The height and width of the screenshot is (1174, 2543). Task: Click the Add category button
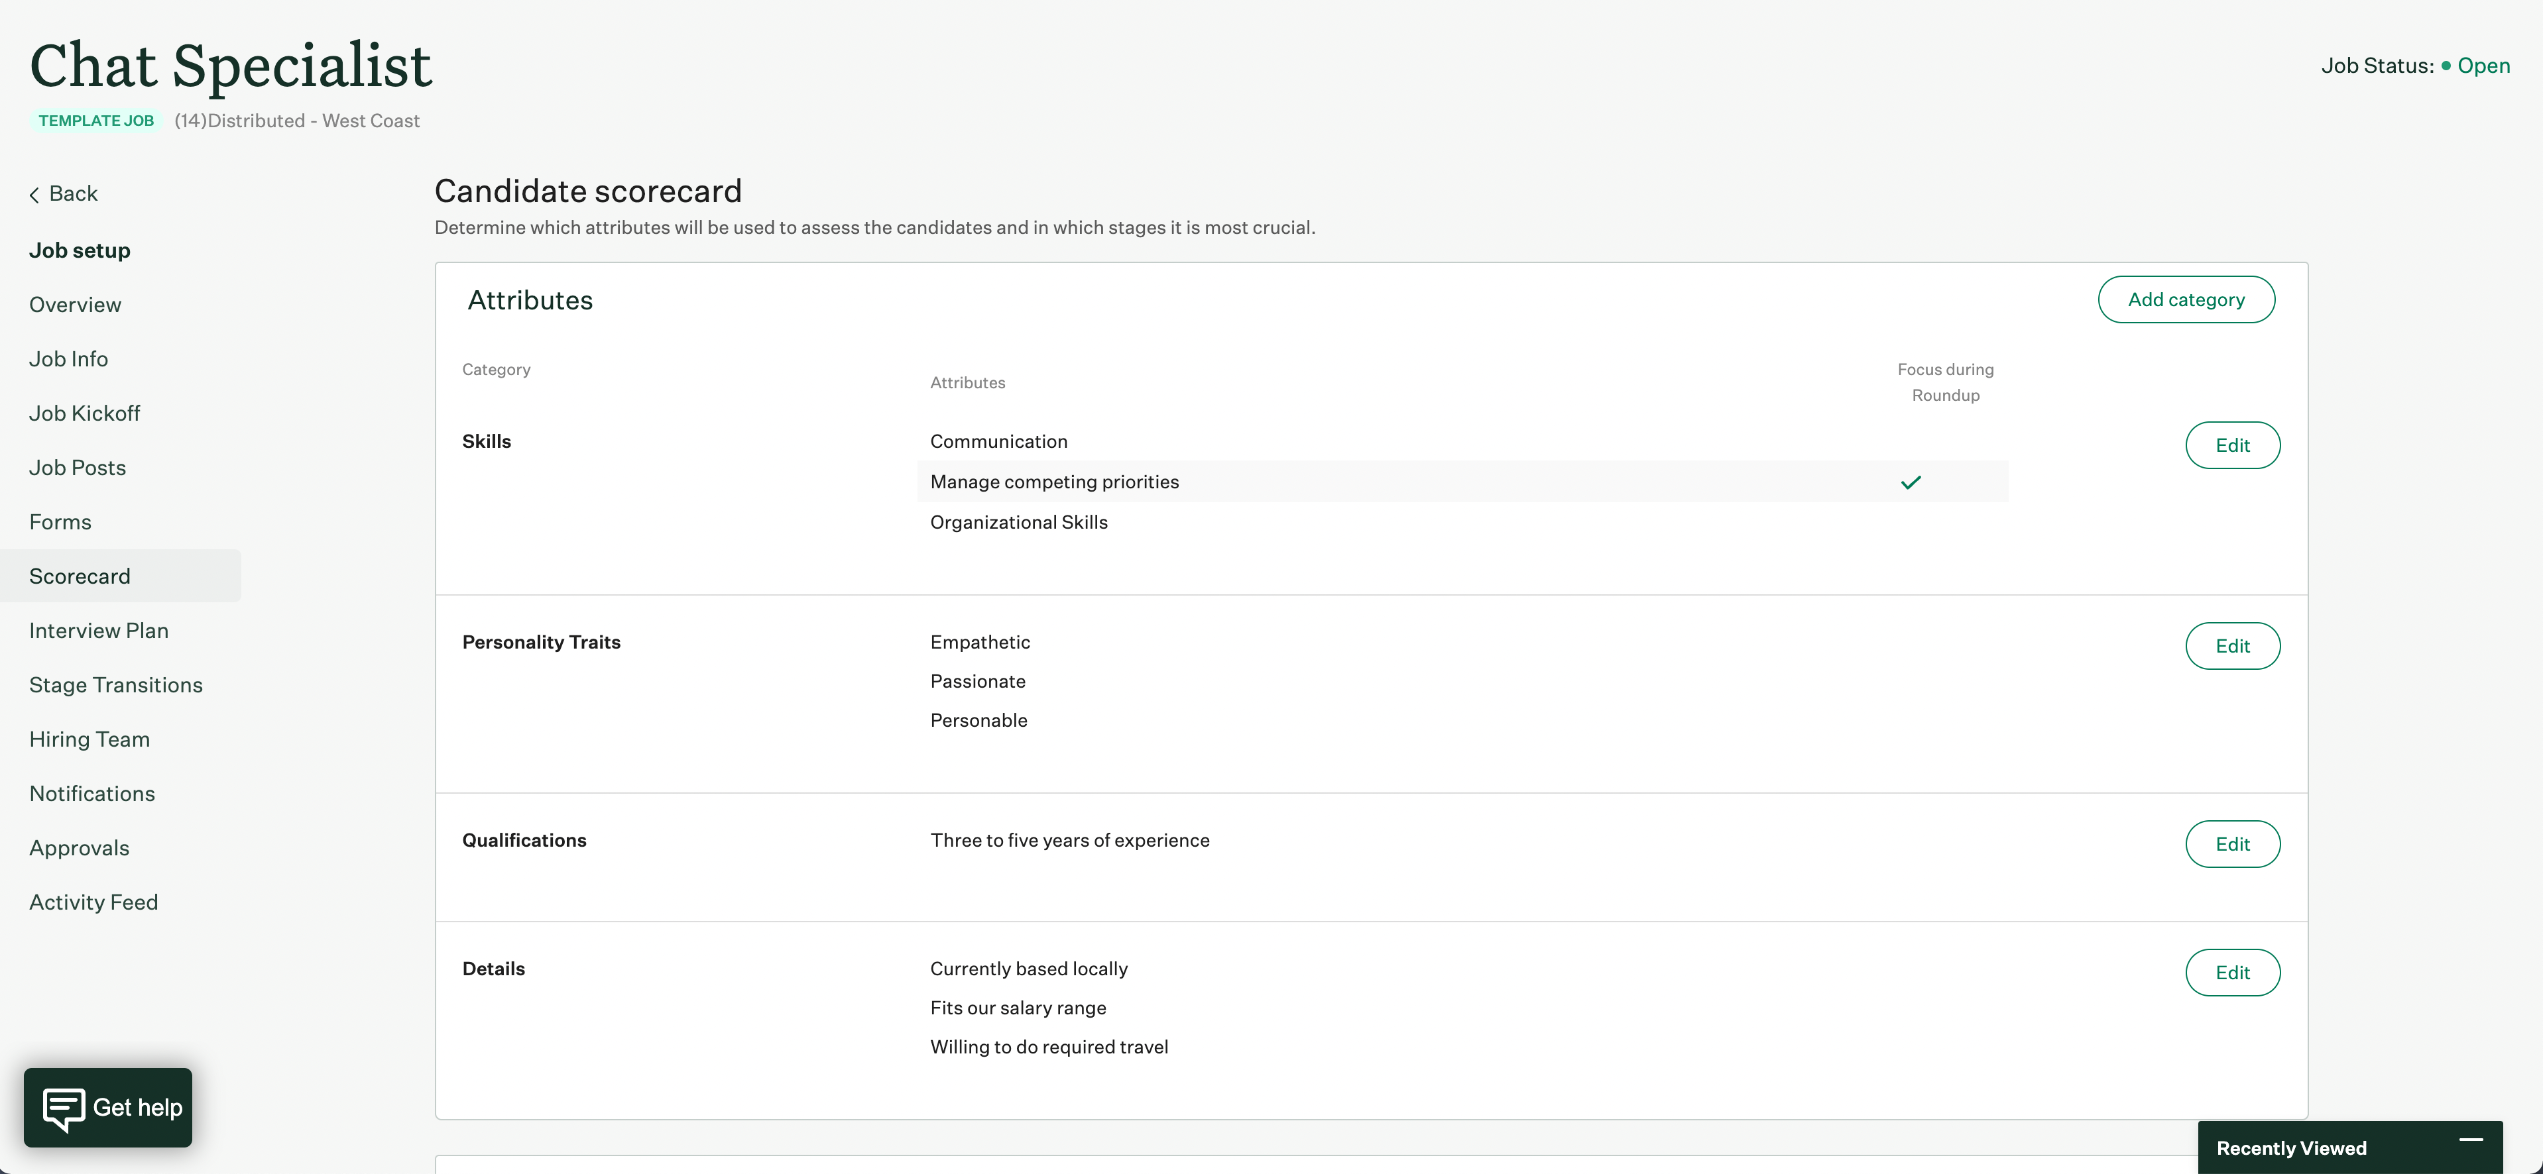2186,299
